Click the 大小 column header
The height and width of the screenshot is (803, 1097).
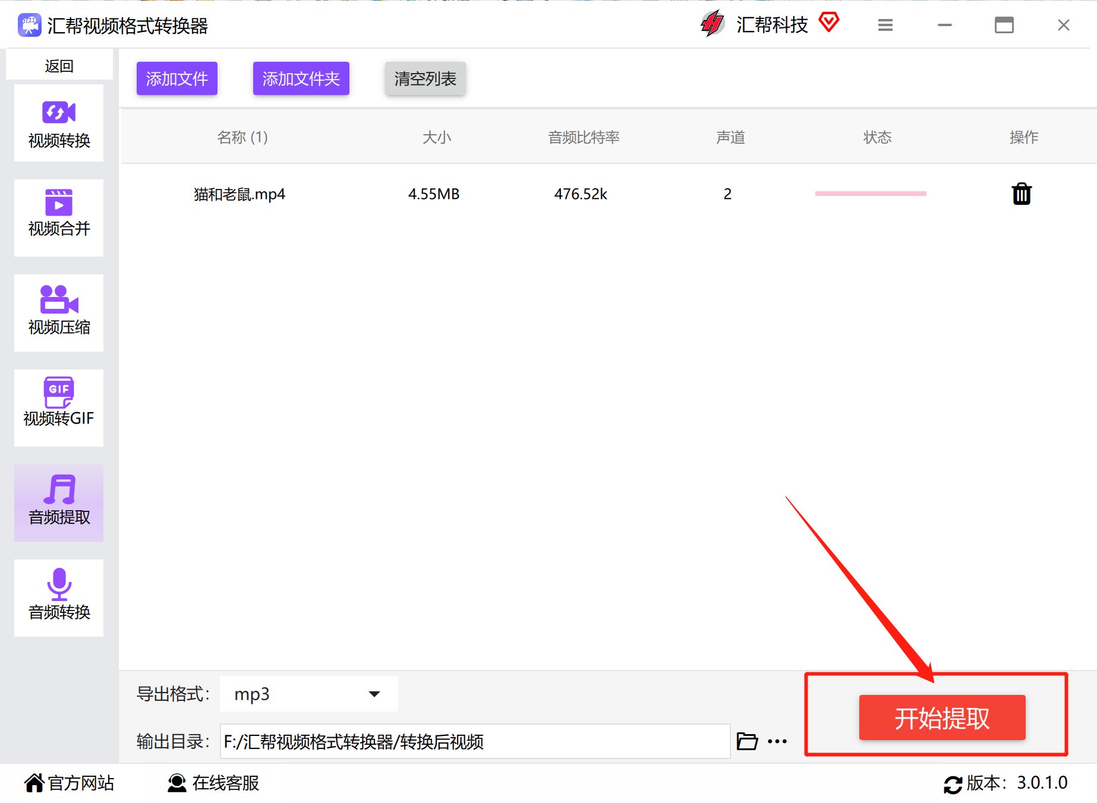pos(437,137)
